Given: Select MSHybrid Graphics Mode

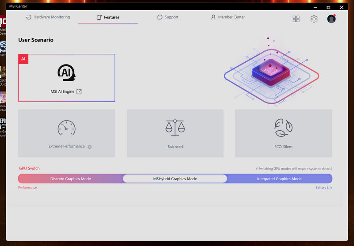Looking at the screenshot, I should point(175,179).
